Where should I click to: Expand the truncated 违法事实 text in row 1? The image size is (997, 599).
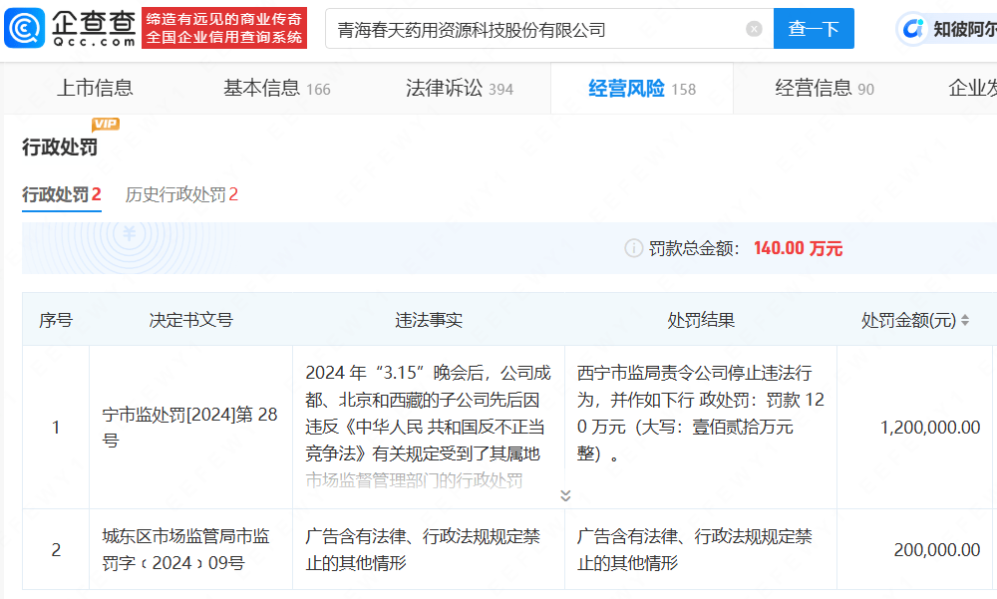(x=565, y=495)
